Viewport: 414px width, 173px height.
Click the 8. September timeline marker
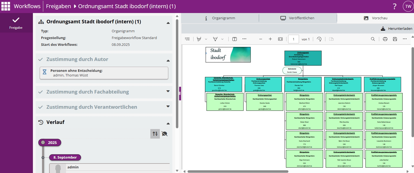pos(65,158)
